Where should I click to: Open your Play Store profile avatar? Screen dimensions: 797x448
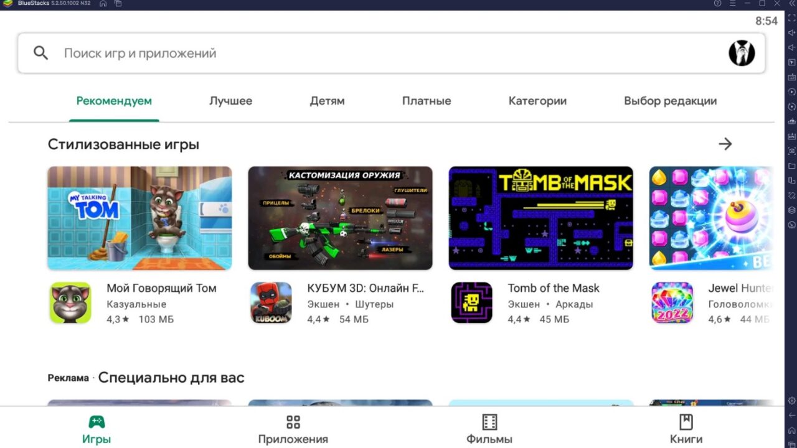coord(743,53)
